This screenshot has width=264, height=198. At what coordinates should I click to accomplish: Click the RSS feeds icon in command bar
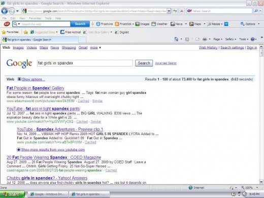(187, 39)
